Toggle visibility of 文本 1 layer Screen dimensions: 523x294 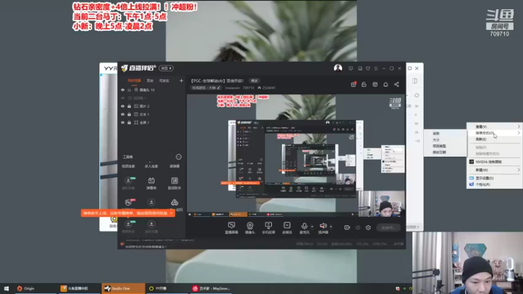pos(123,114)
